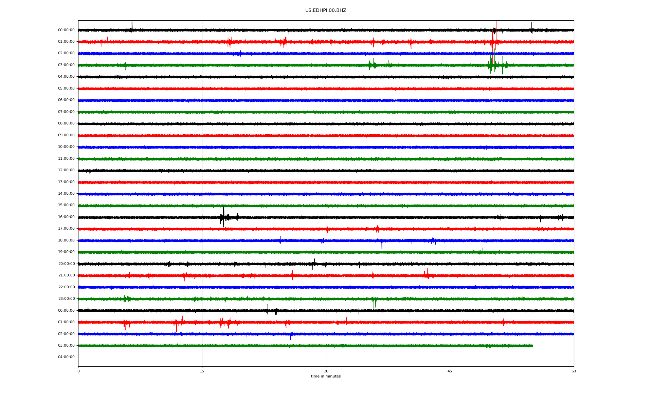The image size is (652, 407).
Task: Select the 08:00:00 row label
Action: click(66, 123)
